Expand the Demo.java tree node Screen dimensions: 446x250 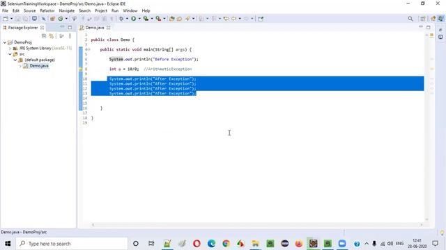20,66
